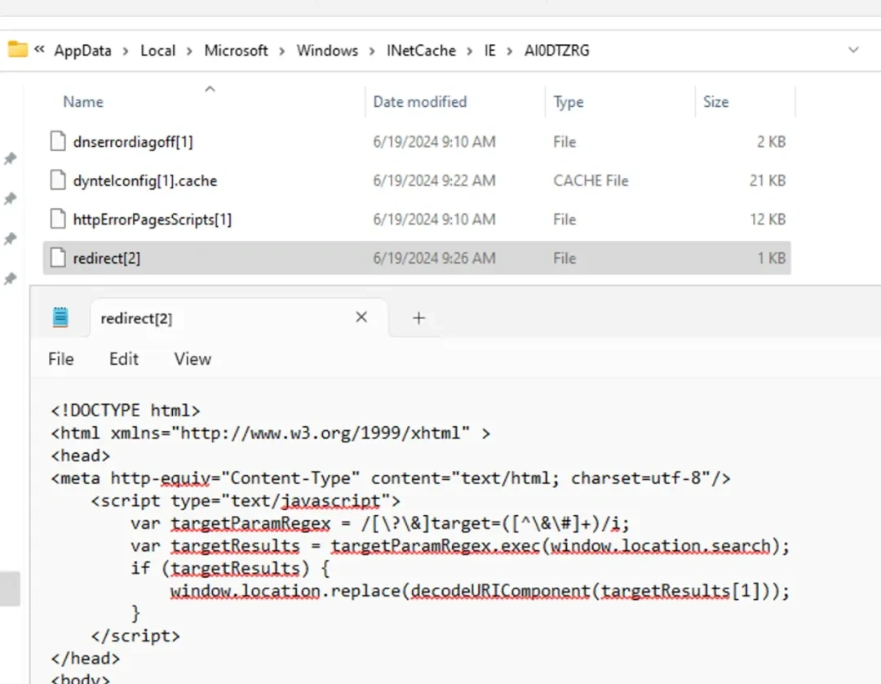Click left panel scrollbar thumb
The image size is (881, 684).
coord(10,589)
